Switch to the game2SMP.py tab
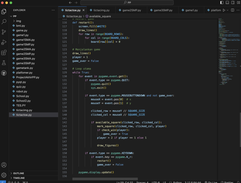This screenshot has height=183, width=241. (131, 10)
